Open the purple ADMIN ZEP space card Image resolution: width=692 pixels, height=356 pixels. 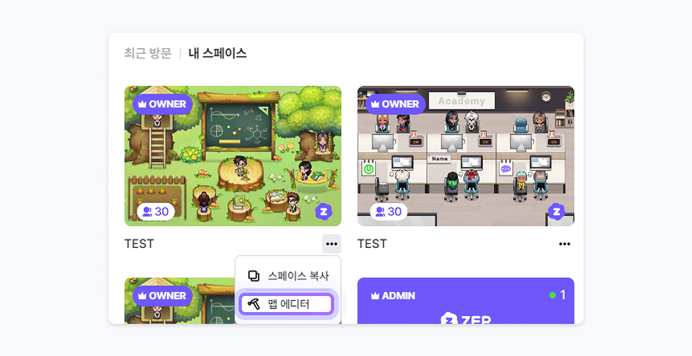(466, 300)
